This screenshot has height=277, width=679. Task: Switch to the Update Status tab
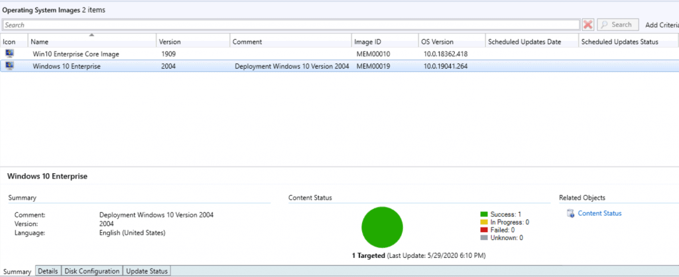[147, 271]
